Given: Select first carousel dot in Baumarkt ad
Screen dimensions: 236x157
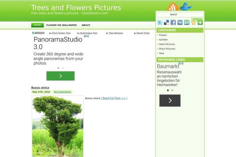Looking at the screenshot, I should 168,90.
